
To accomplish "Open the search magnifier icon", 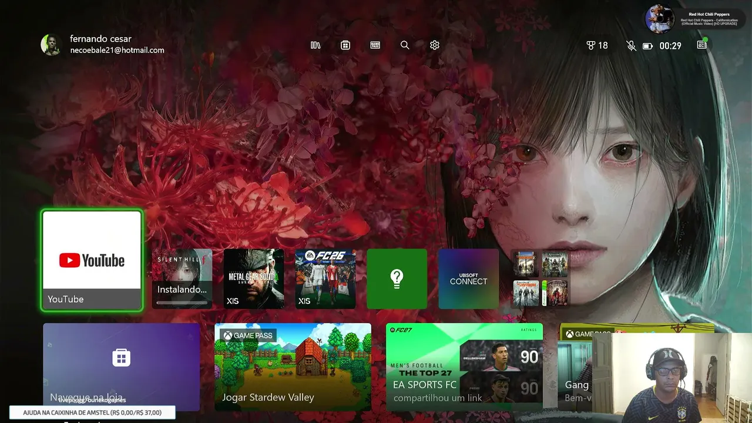I will 405,45.
